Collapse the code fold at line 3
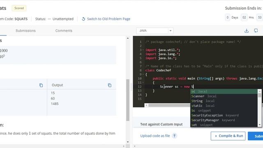This screenshot has height=148, width=263. coord(143,50)
